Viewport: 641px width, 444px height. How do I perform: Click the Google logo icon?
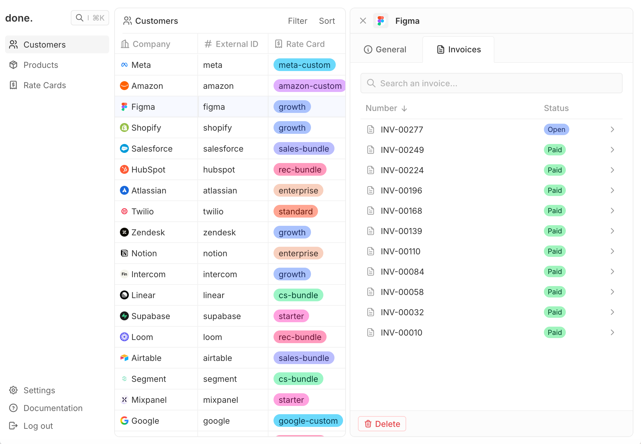(124, 421)
